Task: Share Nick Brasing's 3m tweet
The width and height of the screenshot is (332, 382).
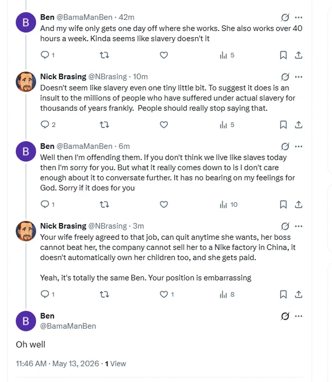Action: pyautogui.click(x=299, y=294)
